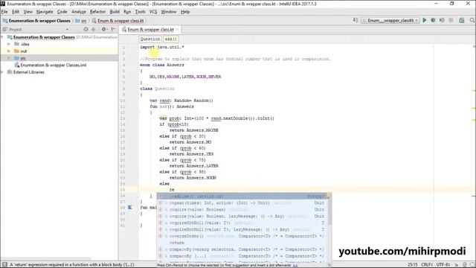
Task: Hide the Project tool window
Action: coord(113,30)
